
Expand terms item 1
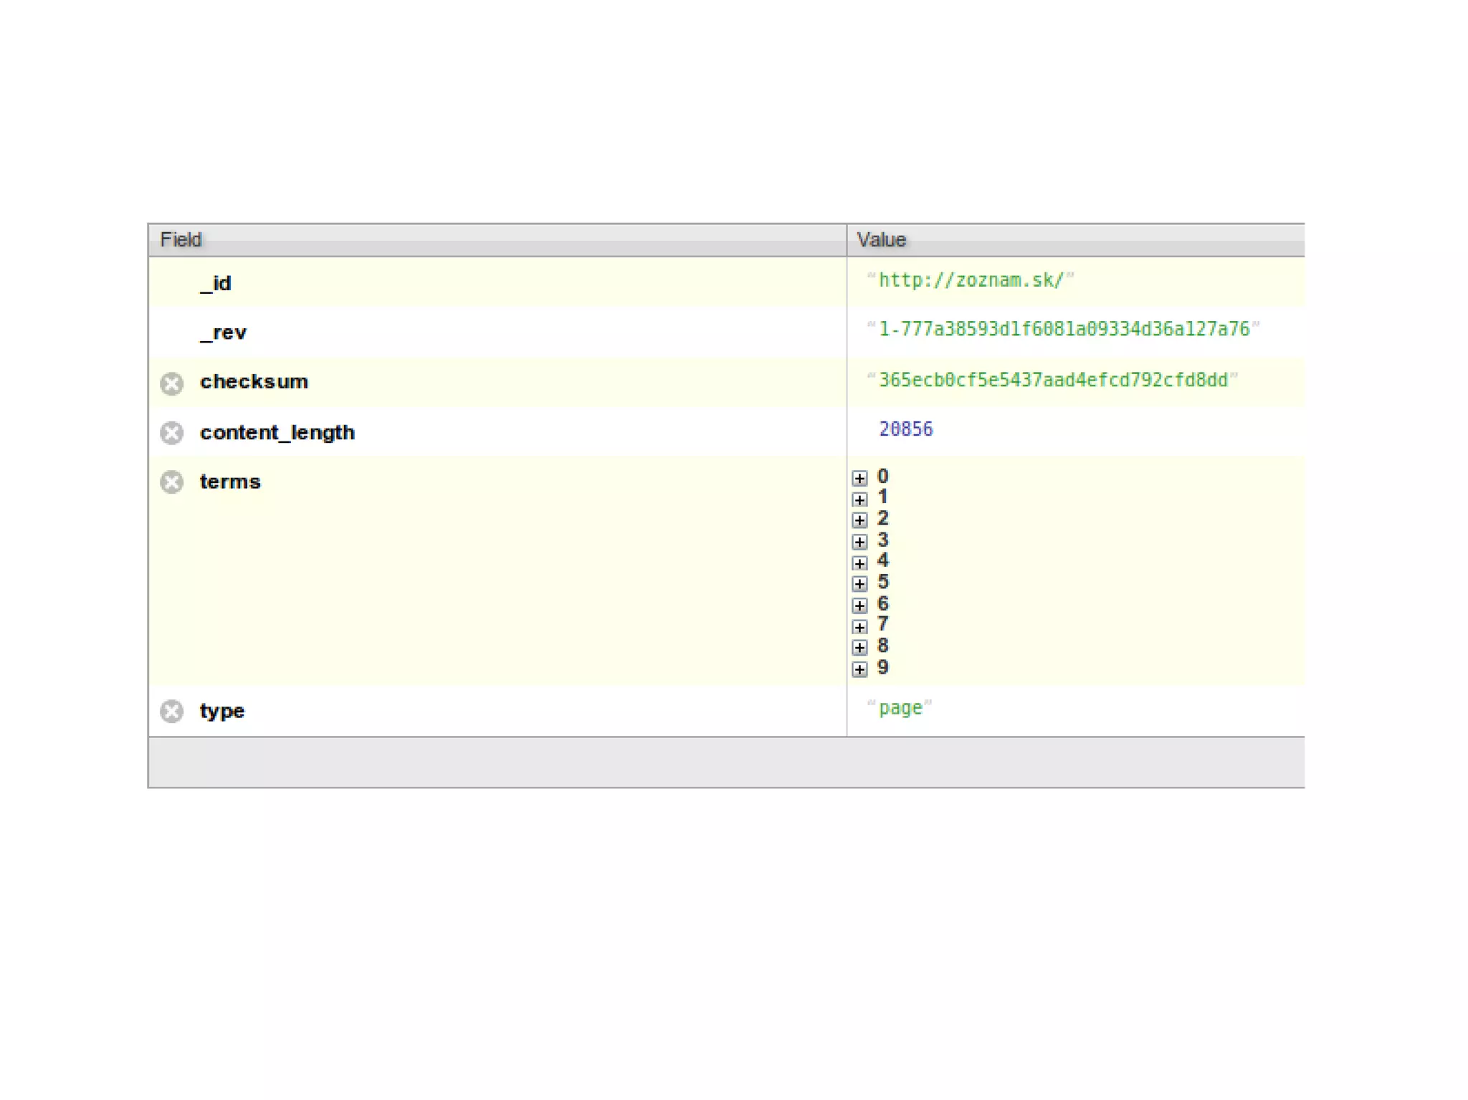(x=859, y=499)
